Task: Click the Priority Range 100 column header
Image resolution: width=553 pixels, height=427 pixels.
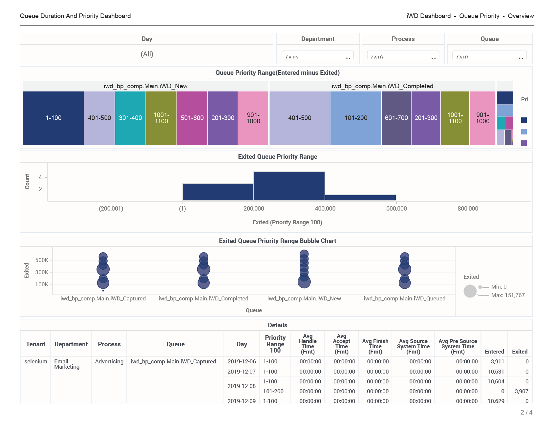Action: tap(275, 344)
